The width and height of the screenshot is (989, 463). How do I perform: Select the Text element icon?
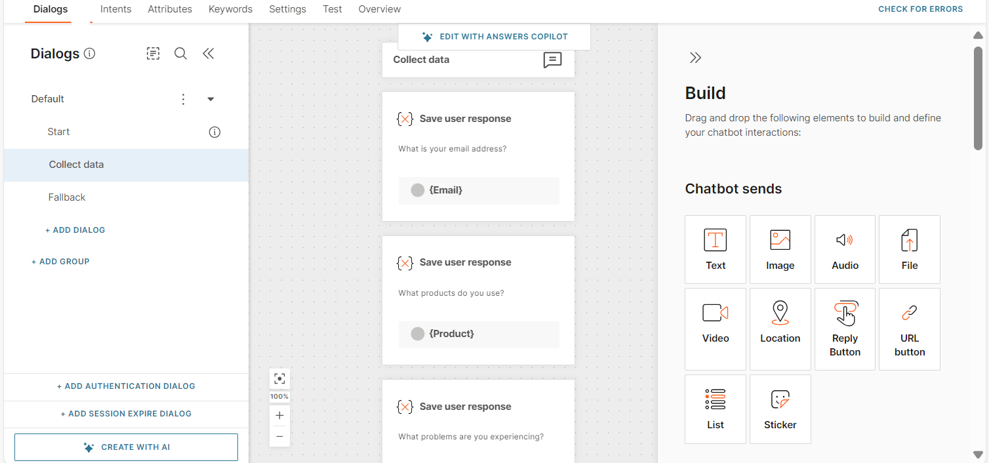tap(715, 249)
